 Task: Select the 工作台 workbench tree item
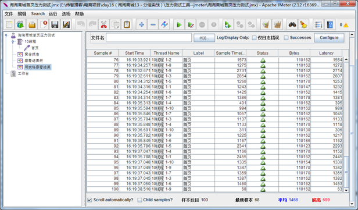pos(23,73)
